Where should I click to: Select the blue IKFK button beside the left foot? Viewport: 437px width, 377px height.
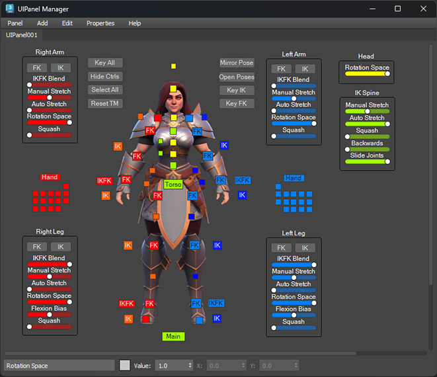(216, 303)
